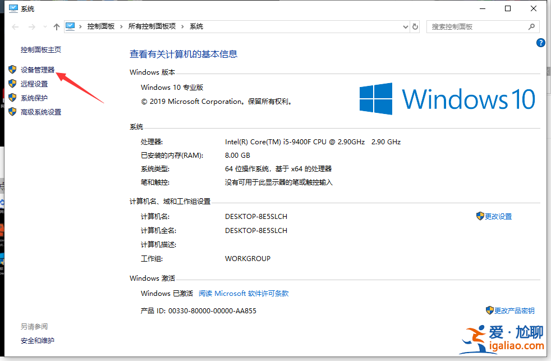The height and width of the screenshot is (361, 551).
Task: Click the Windows 10 logo image
Action: (446, 99)
